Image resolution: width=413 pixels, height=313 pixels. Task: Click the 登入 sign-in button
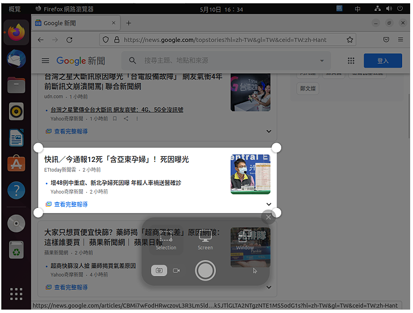click(x=383, y=61)
